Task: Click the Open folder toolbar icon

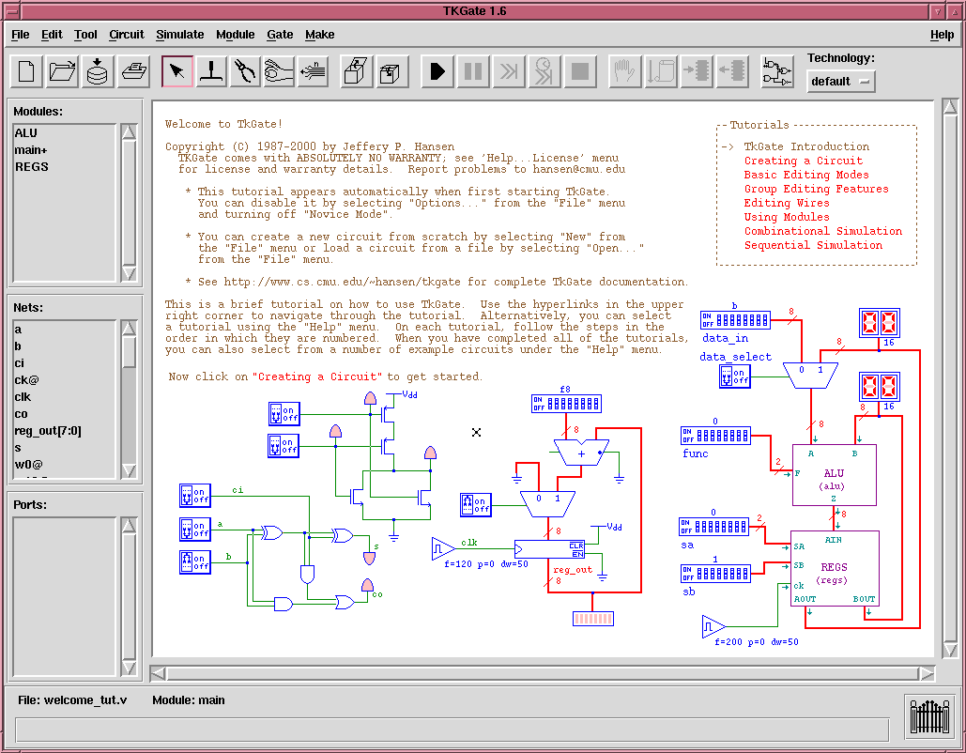Action: click(62, 71)
